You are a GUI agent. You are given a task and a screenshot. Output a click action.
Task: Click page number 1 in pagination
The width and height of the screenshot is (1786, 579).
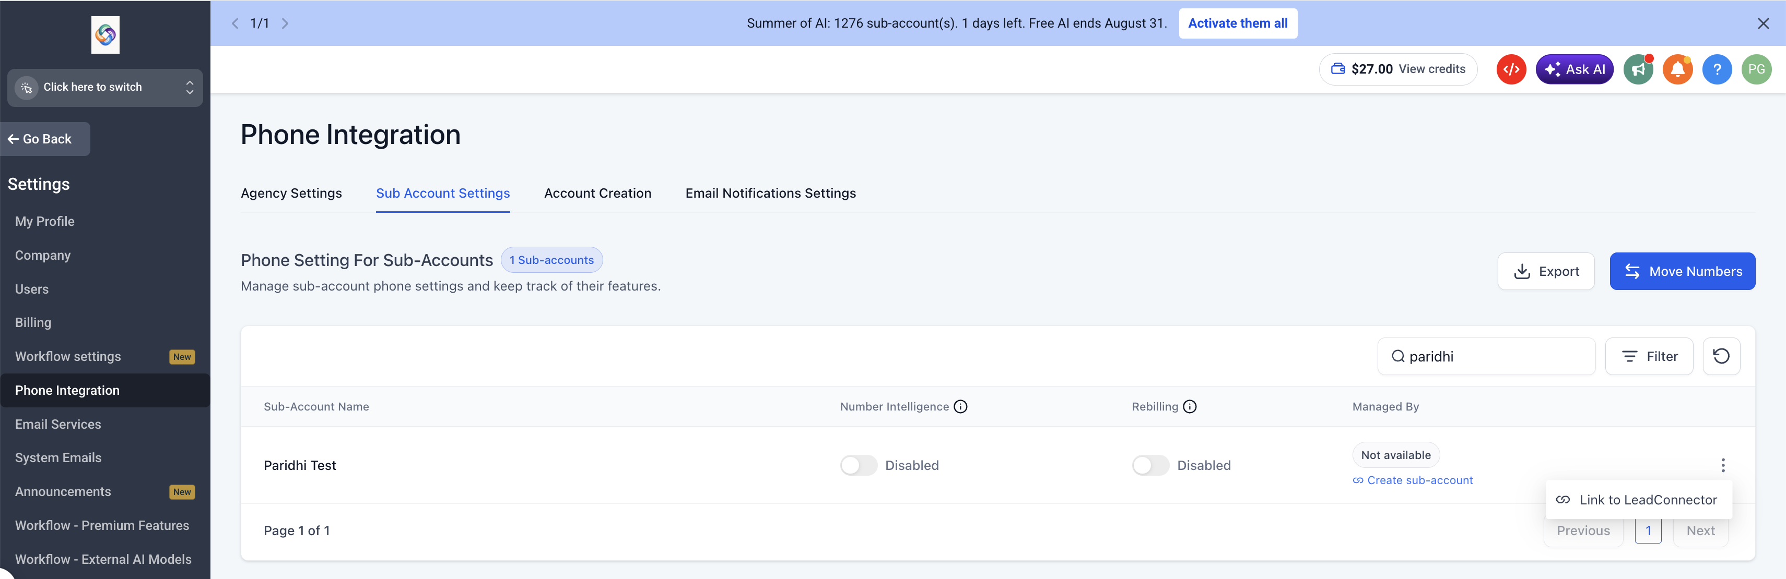1648,531
